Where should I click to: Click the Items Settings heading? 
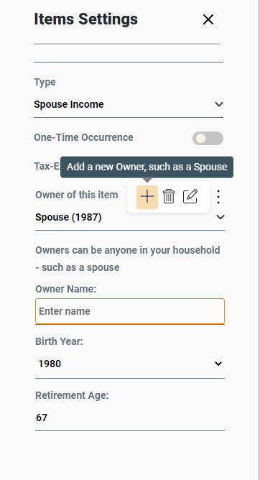point(86,19)
